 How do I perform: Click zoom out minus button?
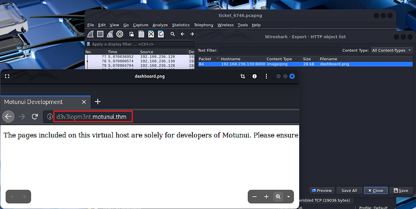click(255, 196)
